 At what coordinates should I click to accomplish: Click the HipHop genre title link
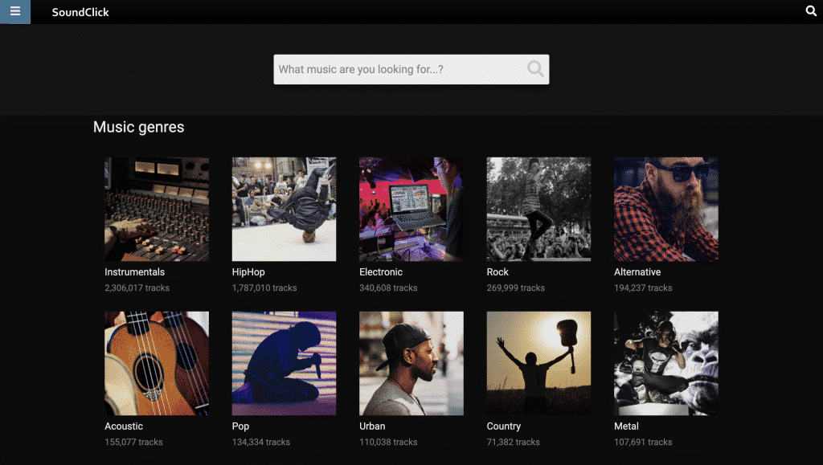[x=248, y=272]
